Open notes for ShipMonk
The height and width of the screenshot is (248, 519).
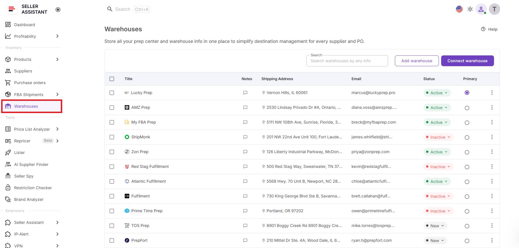(245, 137)
